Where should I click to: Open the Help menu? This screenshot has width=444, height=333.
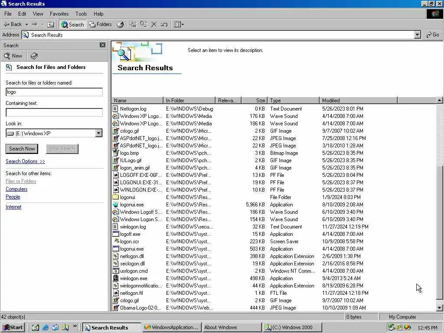[98, 13]
